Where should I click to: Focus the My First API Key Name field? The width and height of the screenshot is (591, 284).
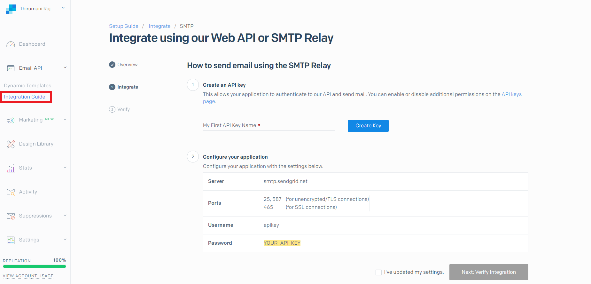[268, 125]
